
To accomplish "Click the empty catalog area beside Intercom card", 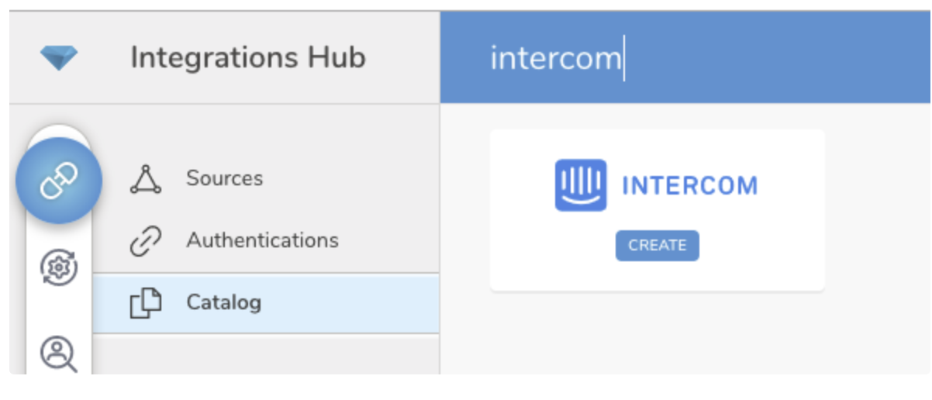I will [x=876, y=233].
